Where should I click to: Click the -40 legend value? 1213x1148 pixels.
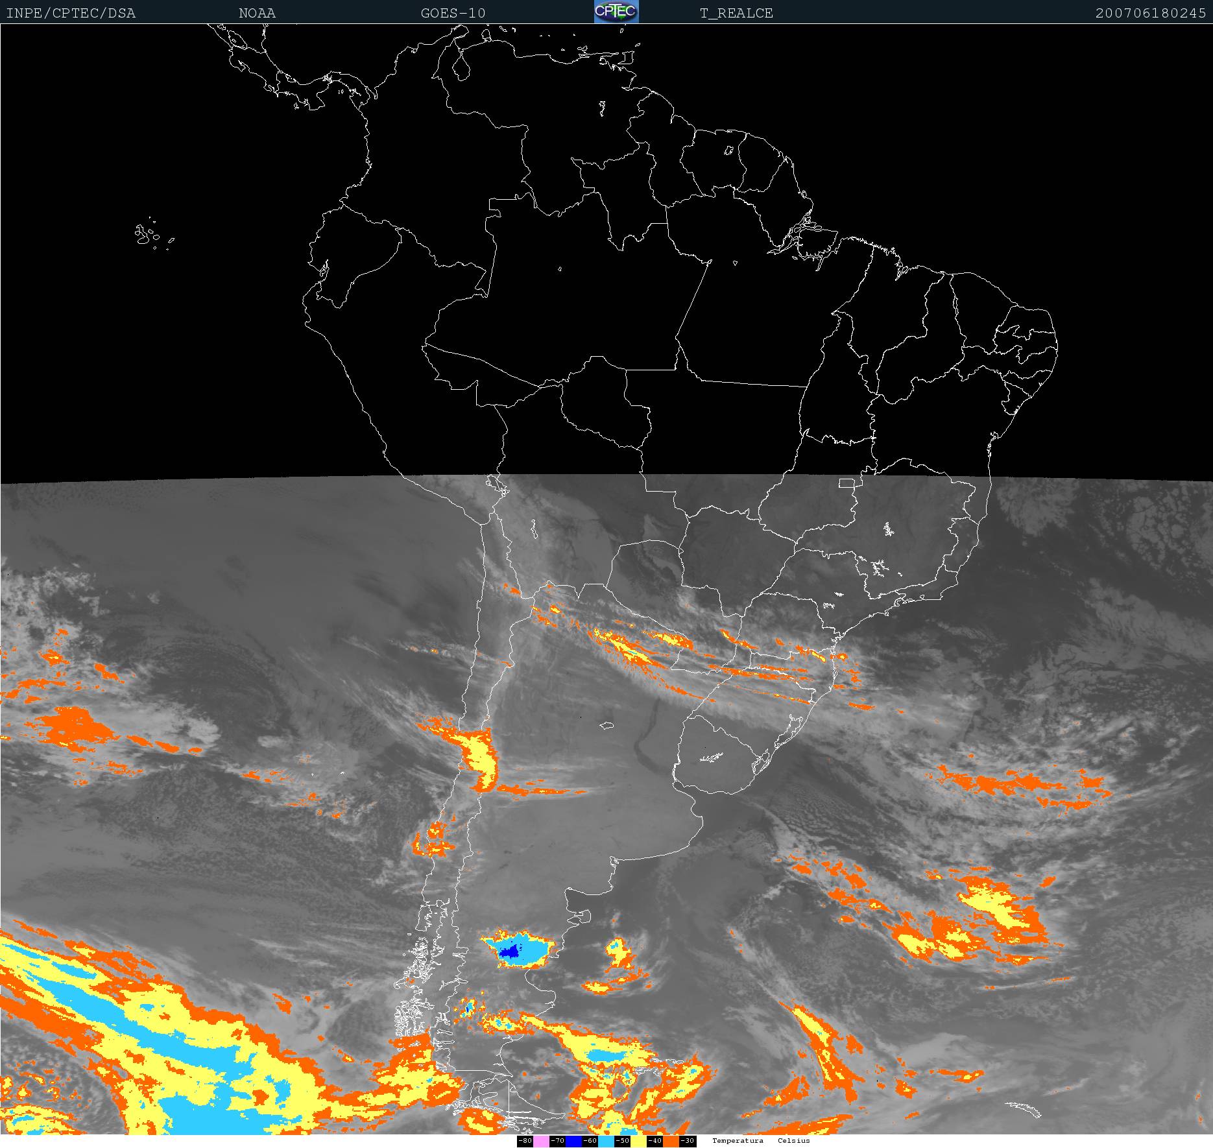[x=655, y=1141]
